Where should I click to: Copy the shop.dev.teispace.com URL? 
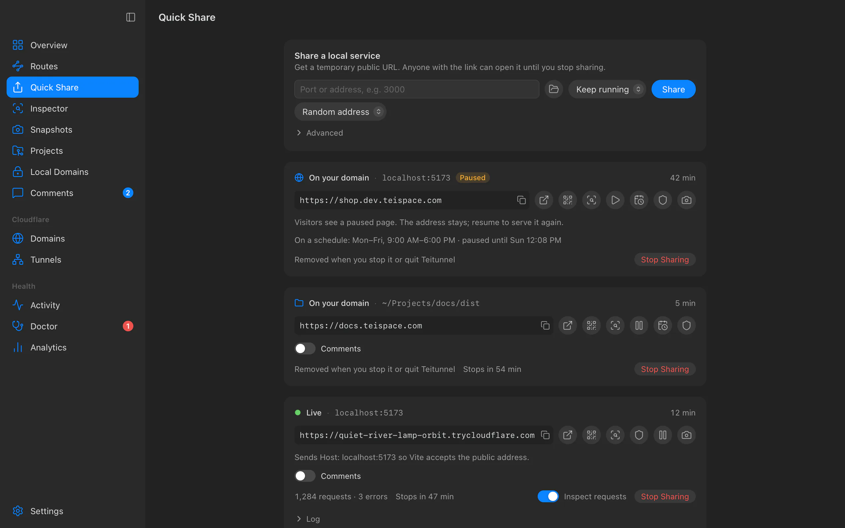coord(521,200)
